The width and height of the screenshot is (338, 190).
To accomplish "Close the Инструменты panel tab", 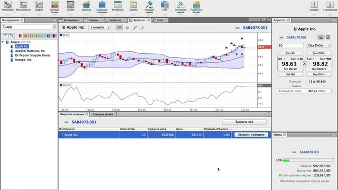I will coord(22,20).
